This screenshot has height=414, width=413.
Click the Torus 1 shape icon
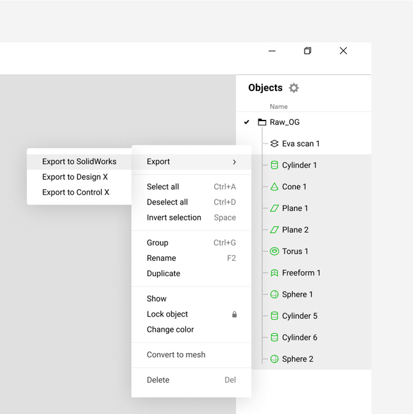coord(274,251)
